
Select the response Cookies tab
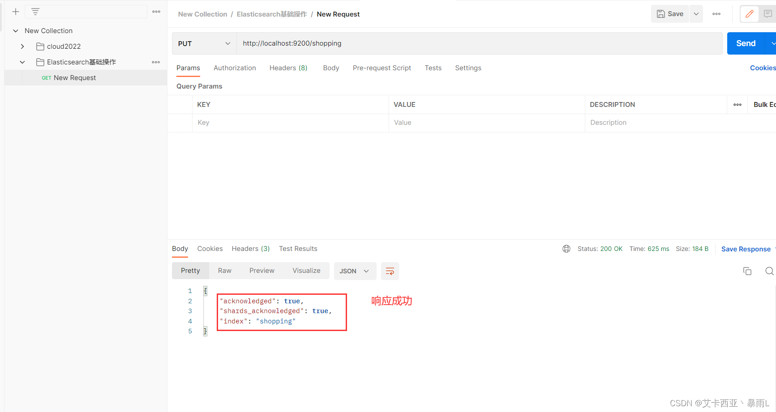(210, 249)
